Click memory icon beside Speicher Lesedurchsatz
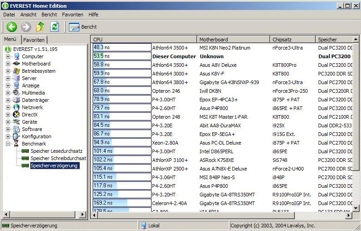Viewport: 361px width, 231px height. 25,151
